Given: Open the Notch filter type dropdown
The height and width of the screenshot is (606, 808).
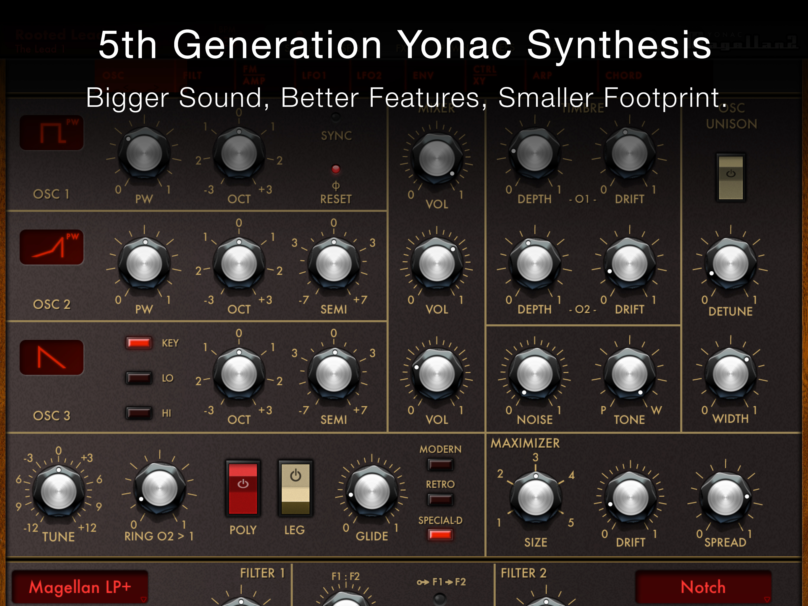Looking at the screenshot, I should [x=703, y=587].
